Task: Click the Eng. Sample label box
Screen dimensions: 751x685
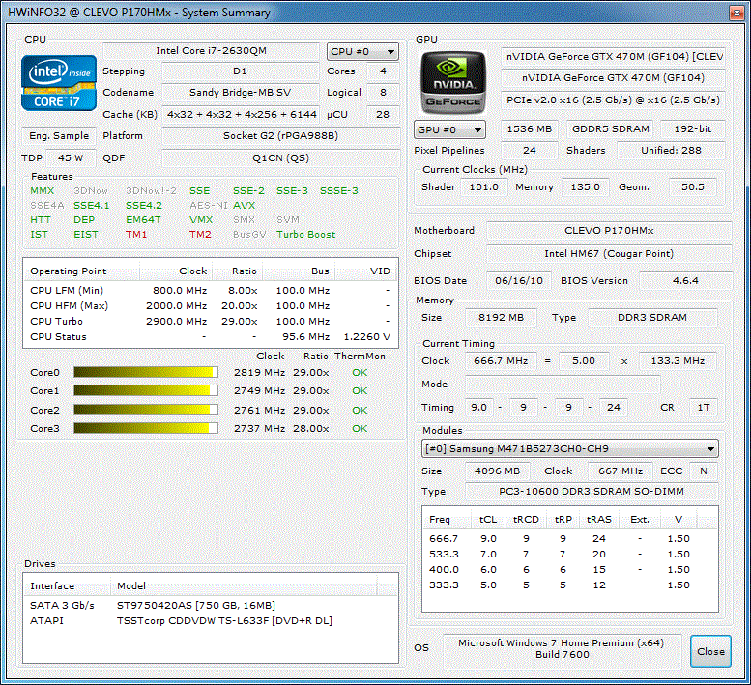Action: (59, 136)
